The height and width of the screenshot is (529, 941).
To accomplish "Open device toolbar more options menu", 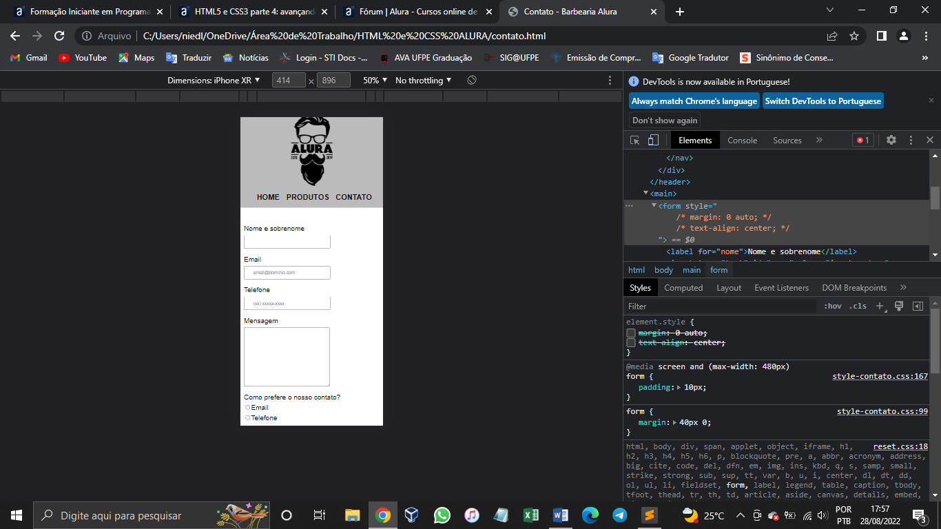I will (x=610, y=80).
